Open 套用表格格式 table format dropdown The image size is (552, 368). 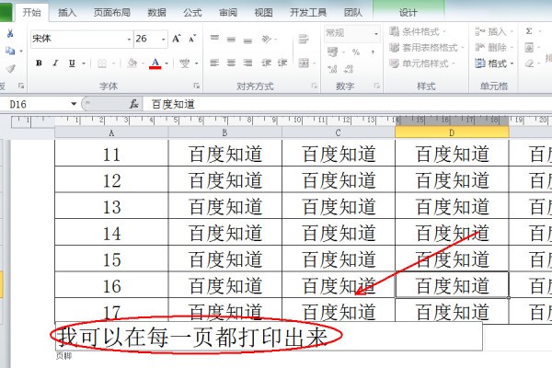tap(427, 48)
